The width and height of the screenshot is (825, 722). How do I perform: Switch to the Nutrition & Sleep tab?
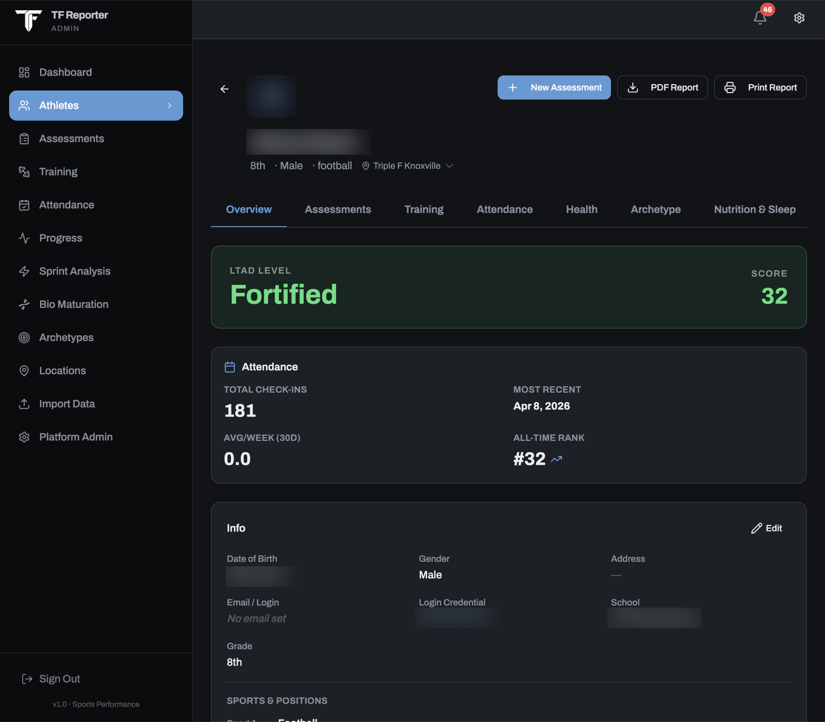click(754, 209)
